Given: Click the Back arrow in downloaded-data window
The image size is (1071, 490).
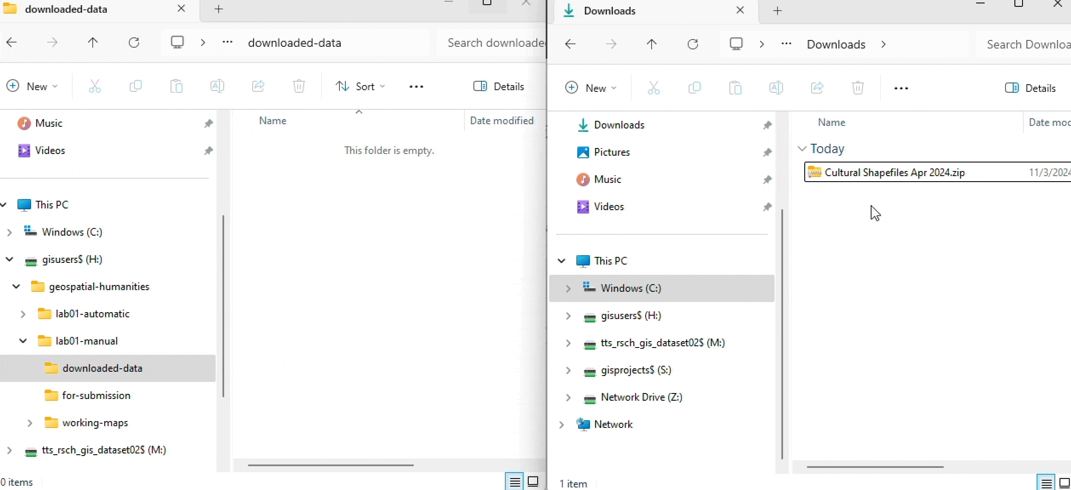Looking at the screenshot, I should [12, 43].
